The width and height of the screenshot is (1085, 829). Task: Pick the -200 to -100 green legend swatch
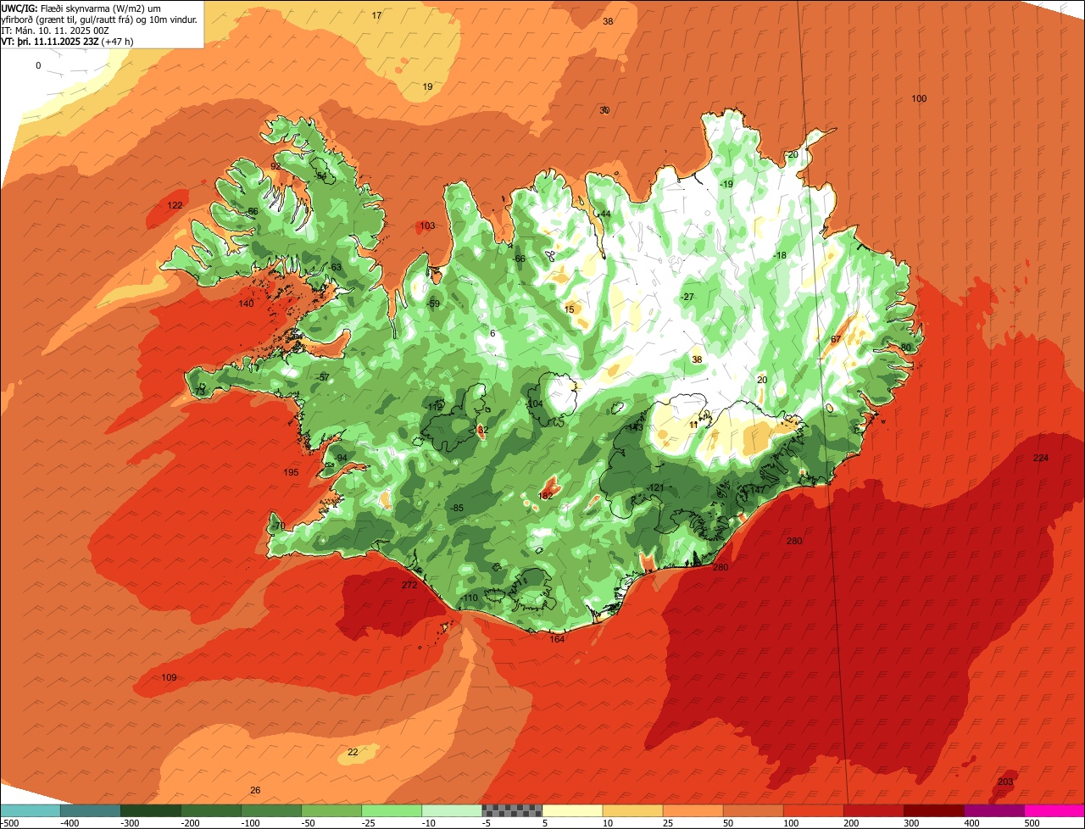210,810
